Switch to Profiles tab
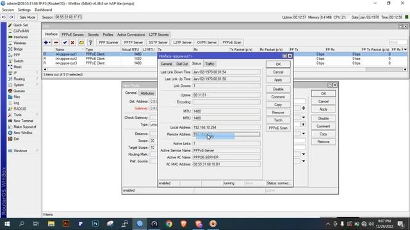 click(108, 34)
